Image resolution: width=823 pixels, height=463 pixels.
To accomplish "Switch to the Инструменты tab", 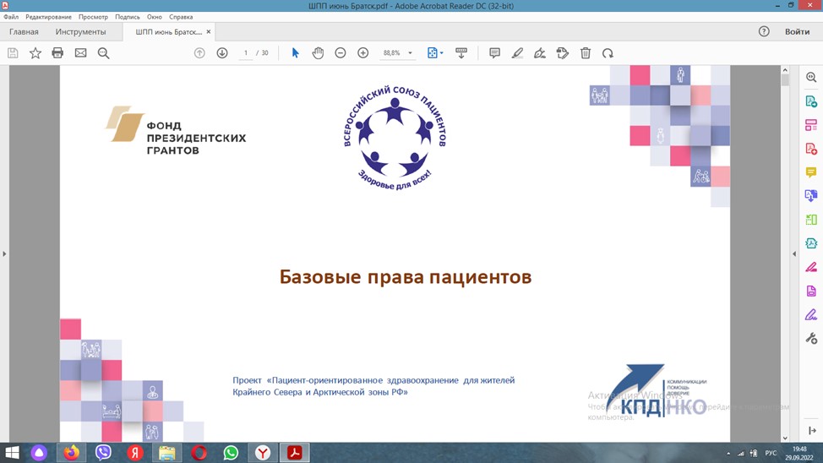I will point(80,32).
